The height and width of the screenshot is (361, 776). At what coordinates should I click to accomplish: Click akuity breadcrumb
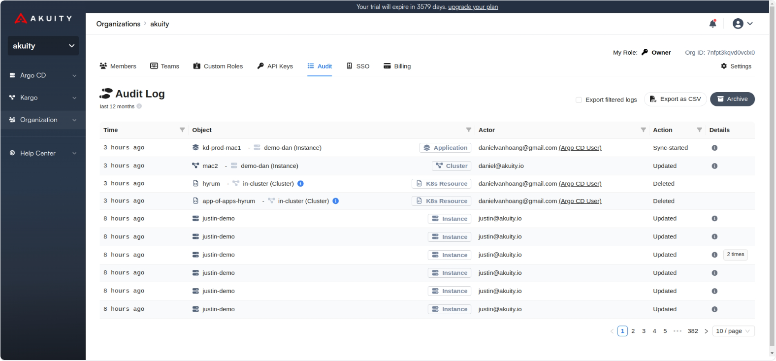[x=160, y=24]
